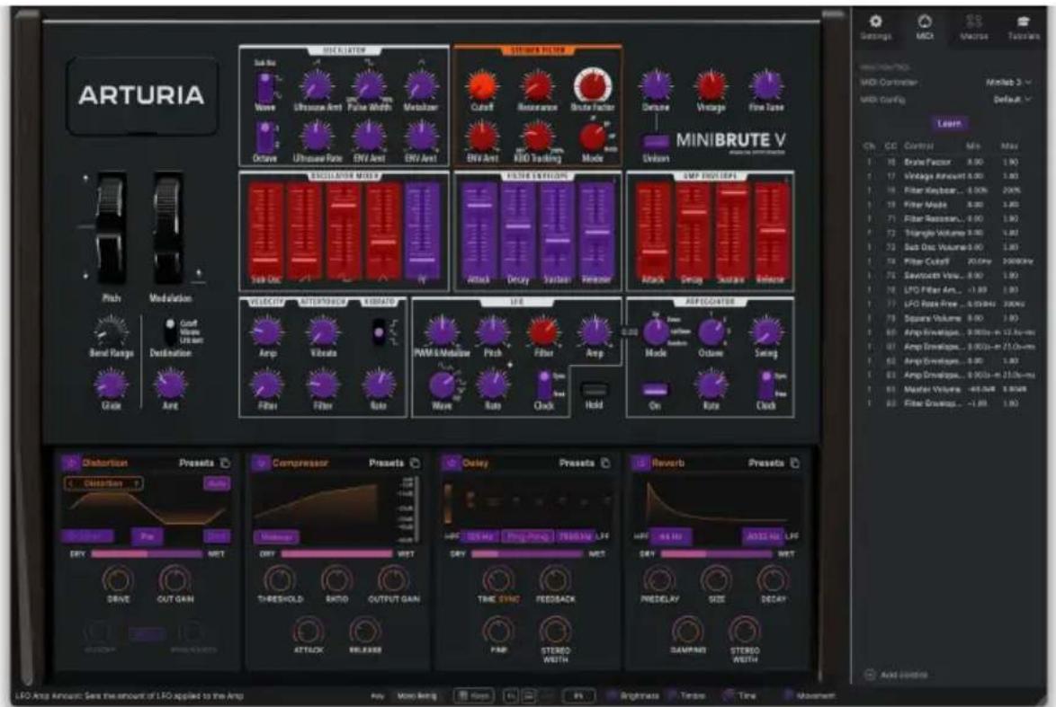Click the Bend Range knob
1056x707 pixels.
(x=112, y=331)
